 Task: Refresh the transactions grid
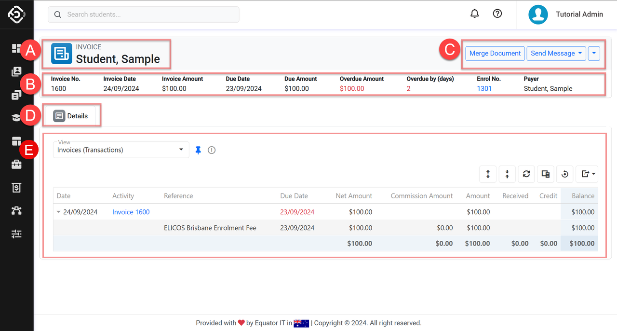point(526,174)
